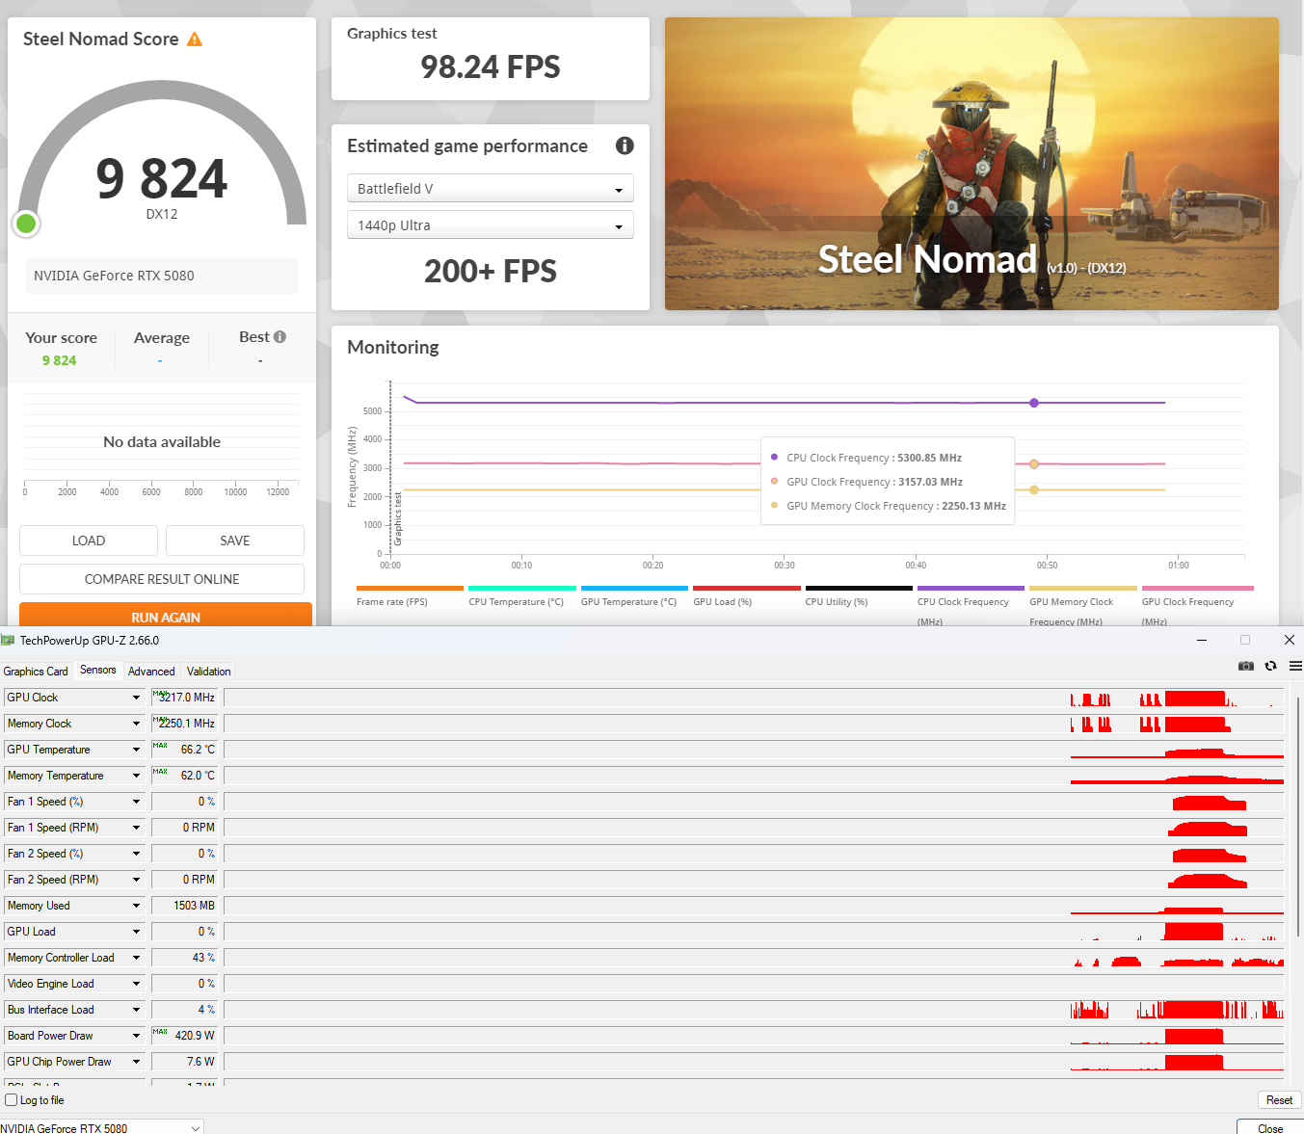Open the Validation tab
The image size is (1304, 1134).
[208, 672]
